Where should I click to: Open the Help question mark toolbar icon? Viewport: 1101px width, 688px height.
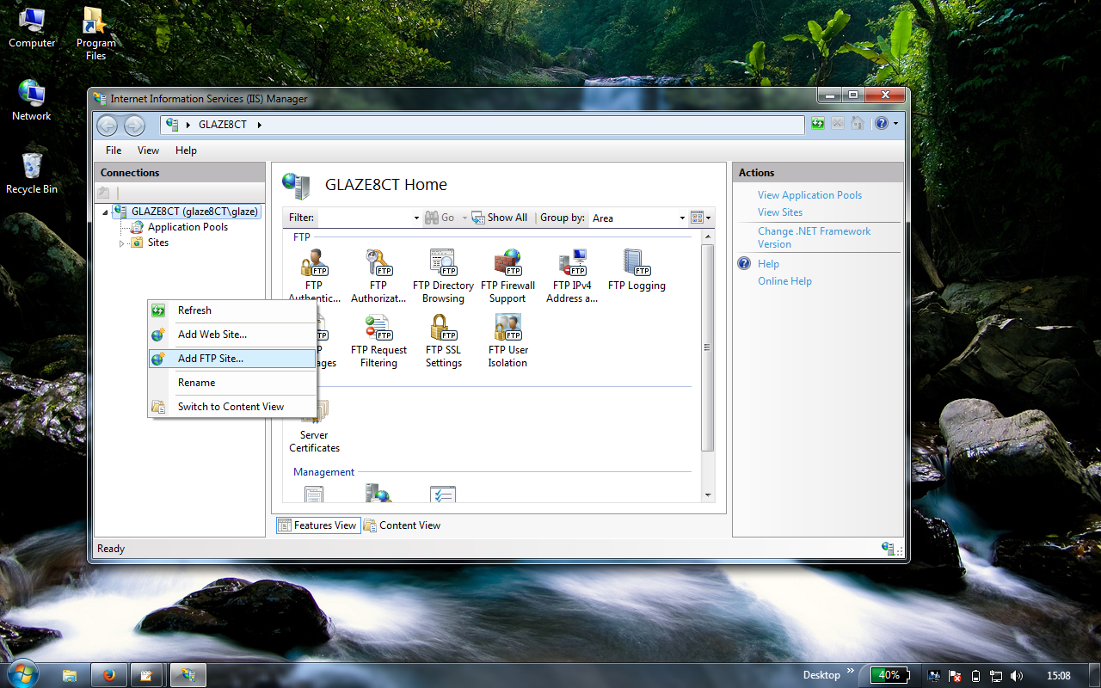click(881, 124)
